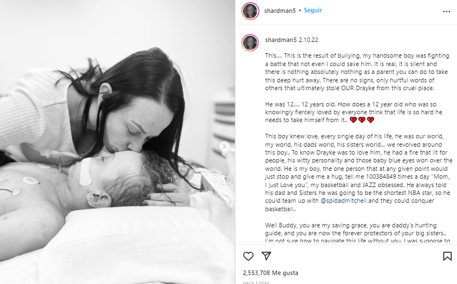Open the three-dots more options menu
457x284 pixels.
(446, 11)
